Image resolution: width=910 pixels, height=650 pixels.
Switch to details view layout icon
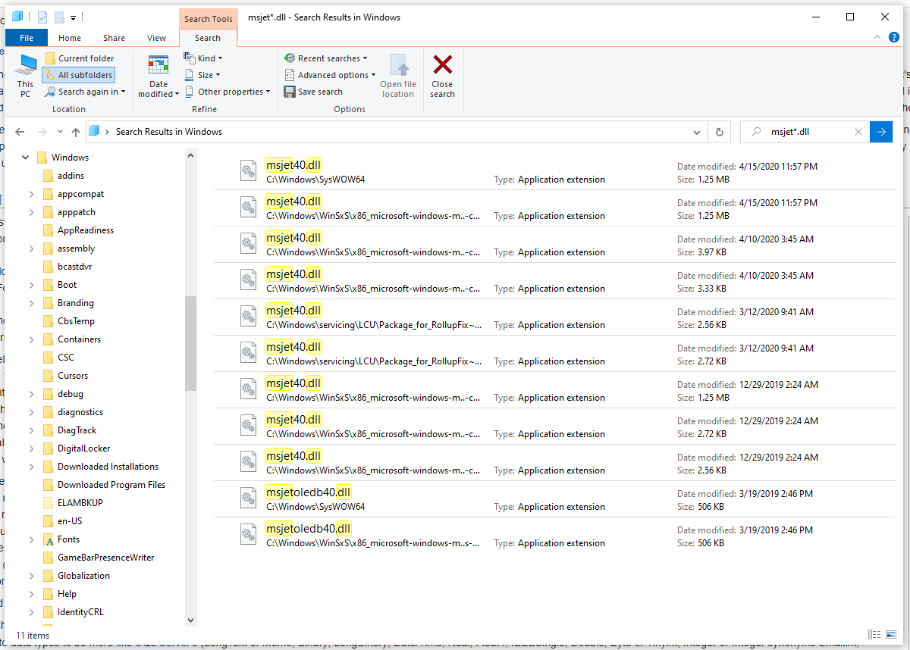pyautogui.click(x=874, y=635)
